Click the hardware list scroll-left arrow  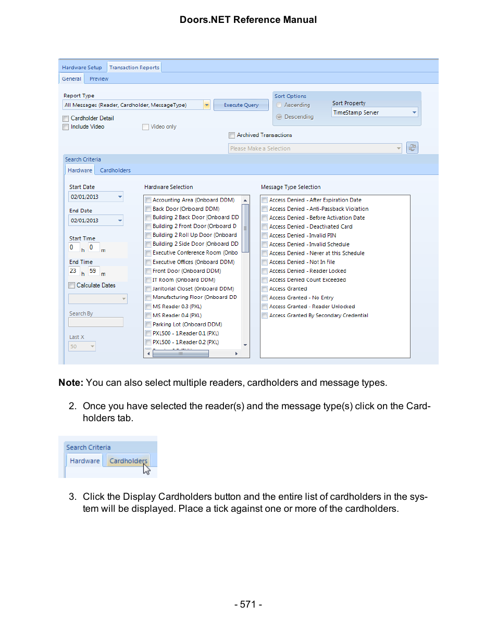[x=148, y=354]
